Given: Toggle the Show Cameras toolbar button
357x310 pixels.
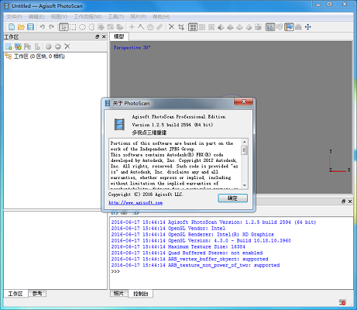Looking at the screenshot, I should (270, 27).
